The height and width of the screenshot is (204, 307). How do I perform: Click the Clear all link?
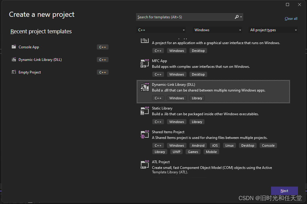pyautogui.click(x=291, y=19)
